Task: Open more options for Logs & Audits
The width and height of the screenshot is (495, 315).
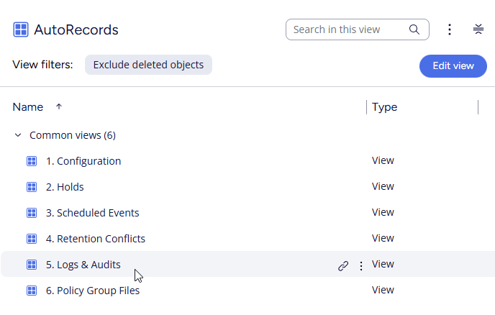Action: (x=361, y=265)
